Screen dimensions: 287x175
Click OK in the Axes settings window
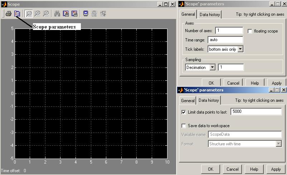[211, 83]
